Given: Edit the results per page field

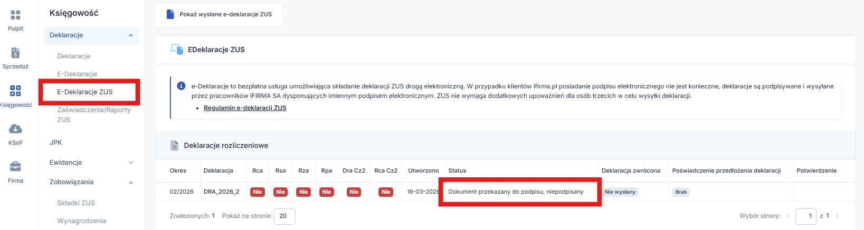Looking at the screenshot, I should pos(284,216).
